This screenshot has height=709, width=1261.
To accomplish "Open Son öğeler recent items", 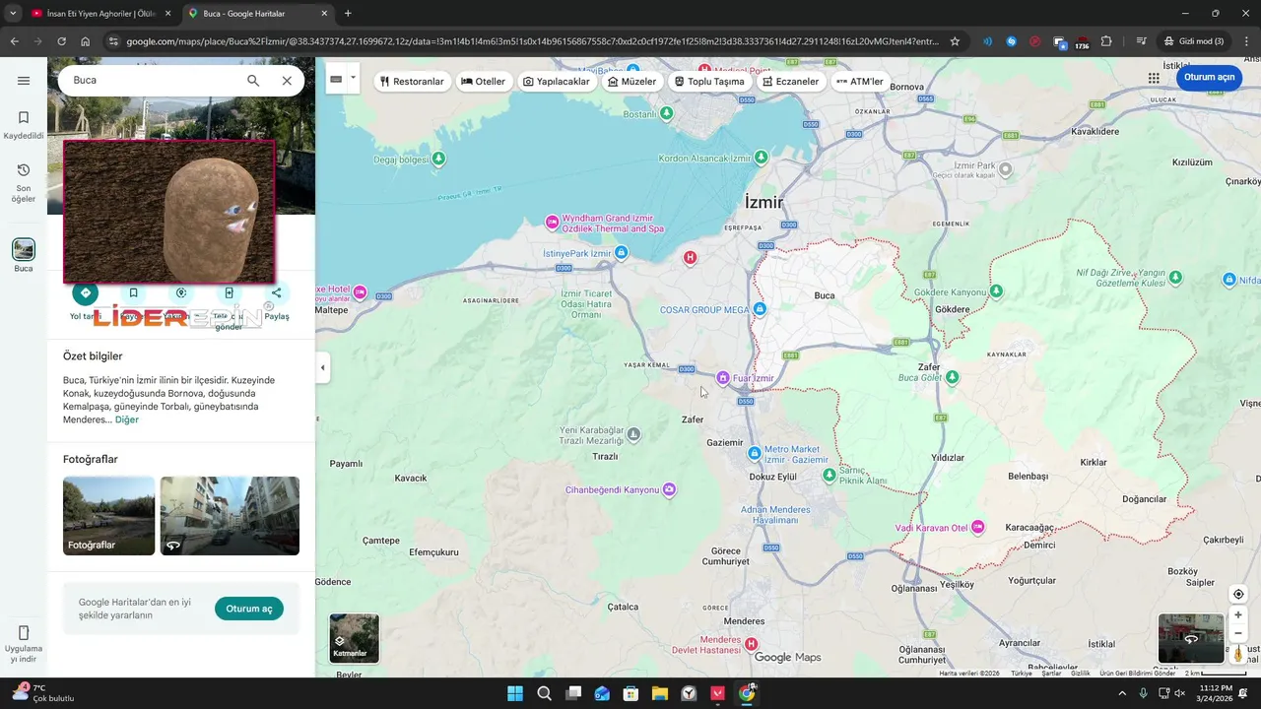I will [x=24, y=183].
